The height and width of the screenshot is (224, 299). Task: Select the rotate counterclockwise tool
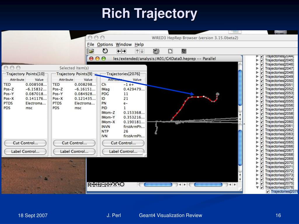click(113, 184)
